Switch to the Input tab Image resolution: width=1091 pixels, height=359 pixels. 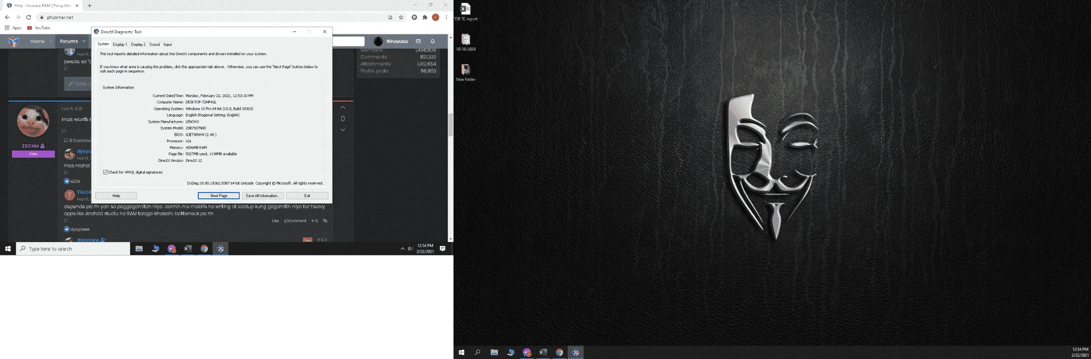click(168, 44)
